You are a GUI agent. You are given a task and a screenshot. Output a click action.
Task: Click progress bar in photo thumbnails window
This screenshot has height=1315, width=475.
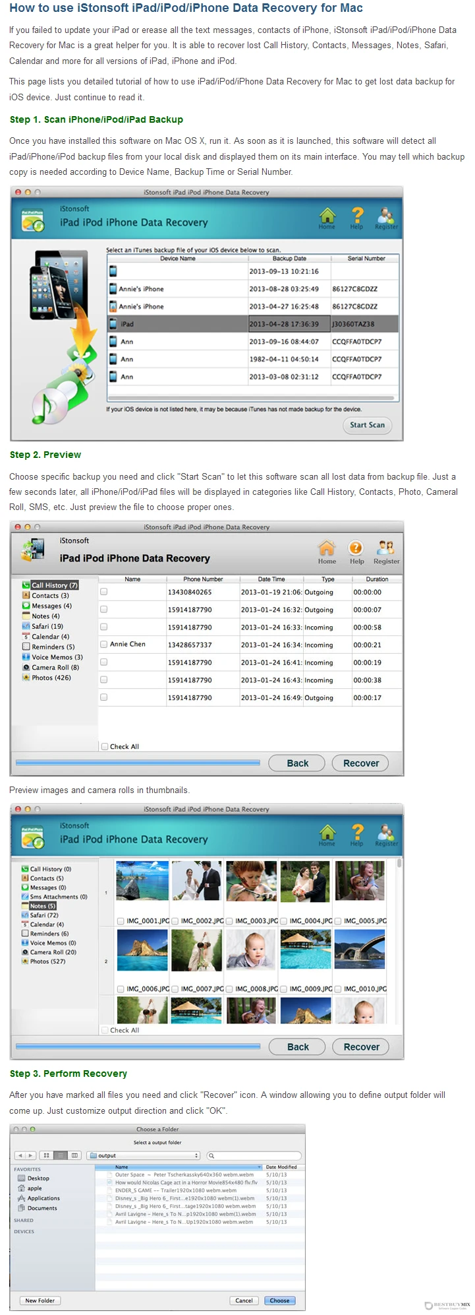coord(138,1046)
